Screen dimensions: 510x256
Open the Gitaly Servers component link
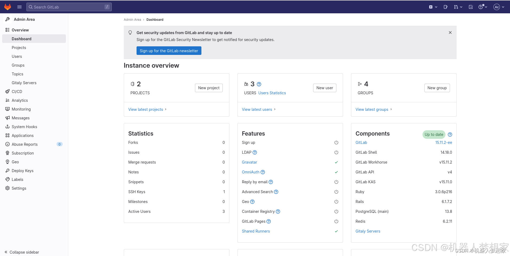tap(368, 231)
